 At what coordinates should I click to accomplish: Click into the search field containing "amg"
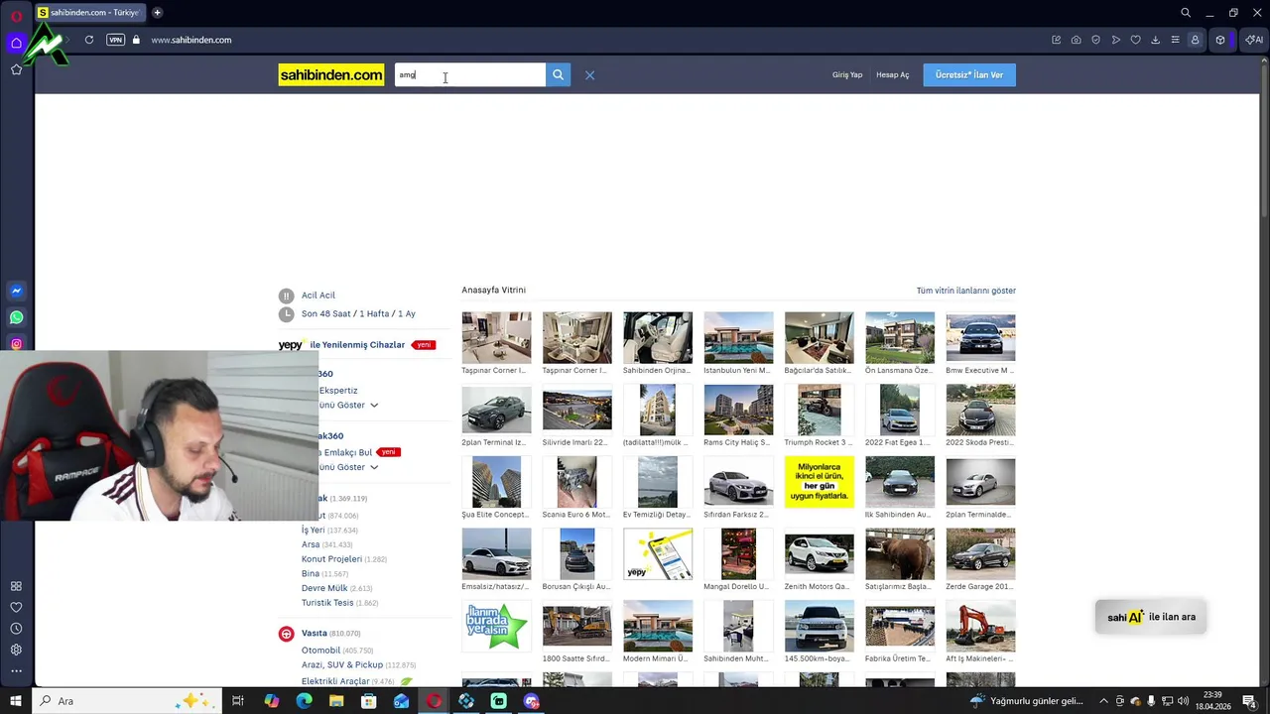coord(470,74)
